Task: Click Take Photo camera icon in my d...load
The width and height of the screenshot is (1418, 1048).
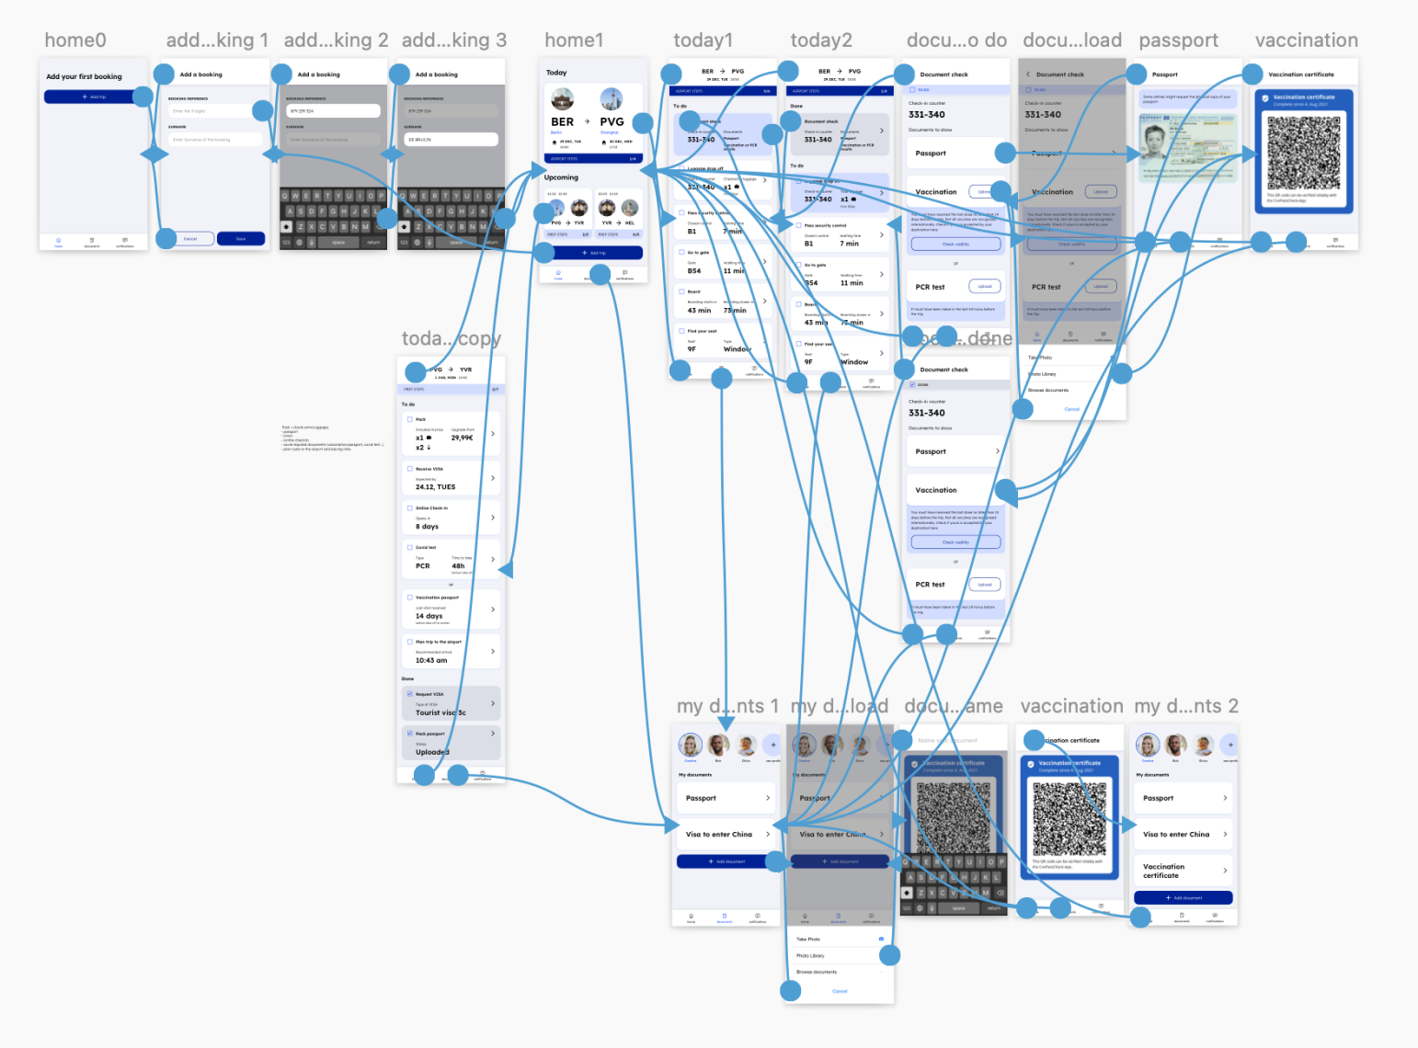Action: click(881, 939)
